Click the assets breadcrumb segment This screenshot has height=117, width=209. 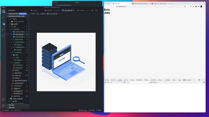[43, 14]
